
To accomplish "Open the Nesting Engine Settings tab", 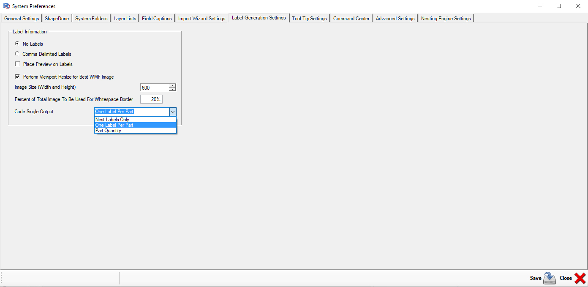I will (446, 19).
